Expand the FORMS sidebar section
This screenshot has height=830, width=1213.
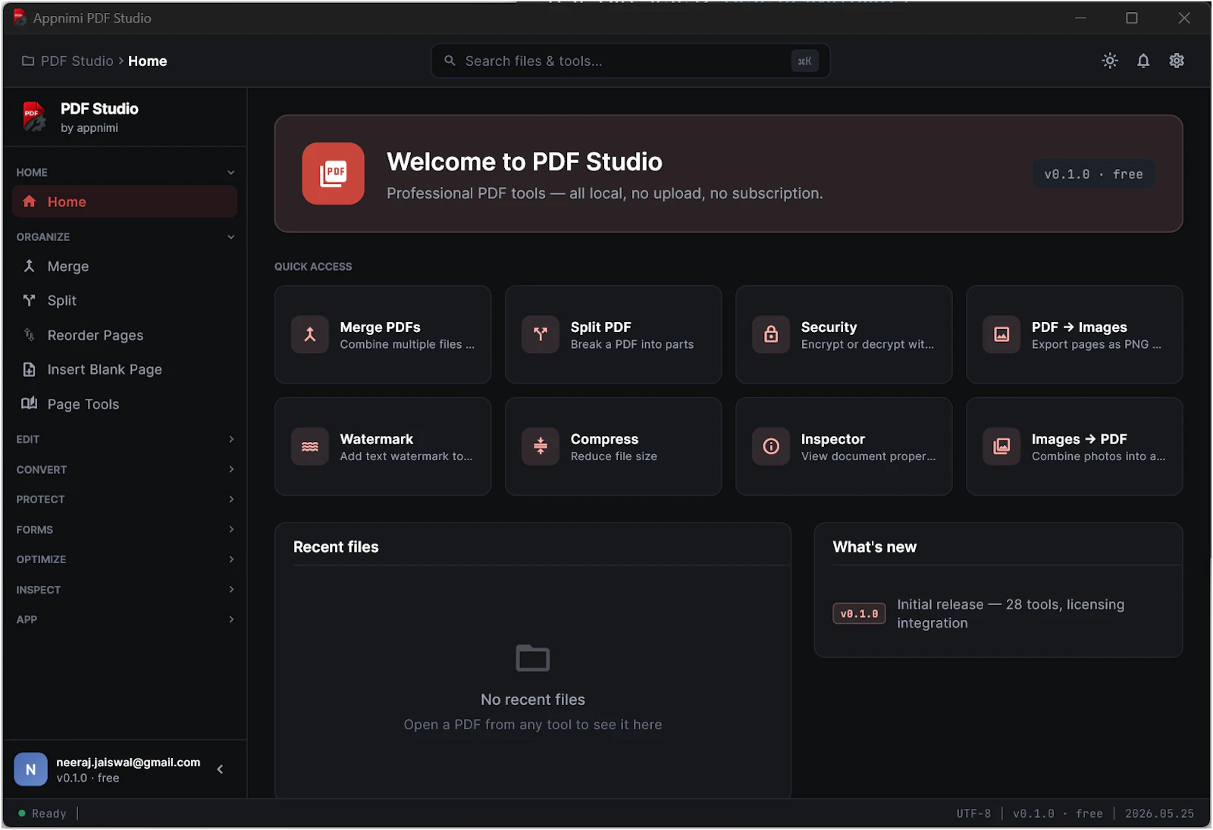point(231,529)
